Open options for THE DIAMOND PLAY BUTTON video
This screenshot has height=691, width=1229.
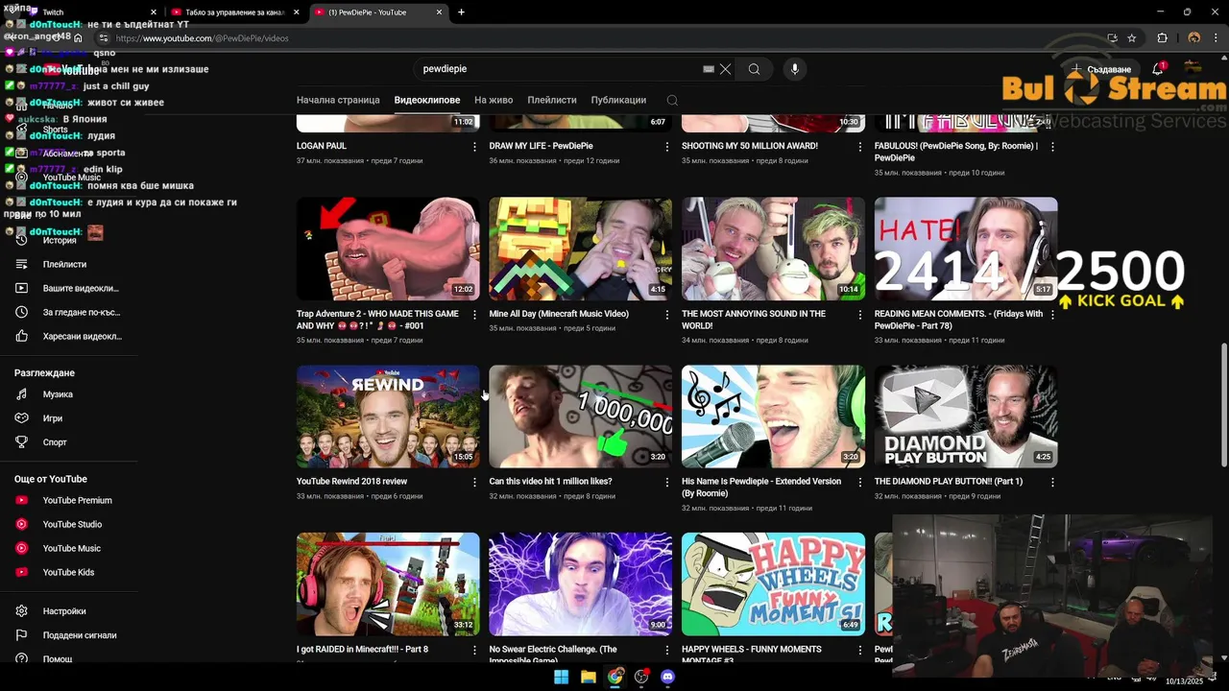pyautogui.click(x=1052, y=483)
